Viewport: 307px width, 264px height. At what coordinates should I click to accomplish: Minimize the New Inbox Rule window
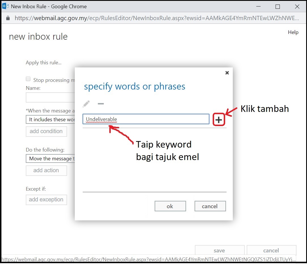point(258,7)
